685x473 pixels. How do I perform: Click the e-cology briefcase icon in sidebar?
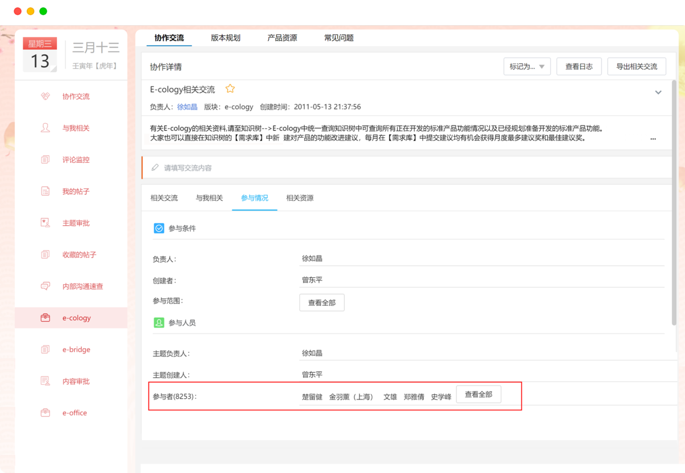pos(45,318)
